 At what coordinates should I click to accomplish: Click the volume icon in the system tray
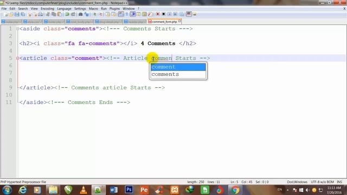[x=307, y=190]
